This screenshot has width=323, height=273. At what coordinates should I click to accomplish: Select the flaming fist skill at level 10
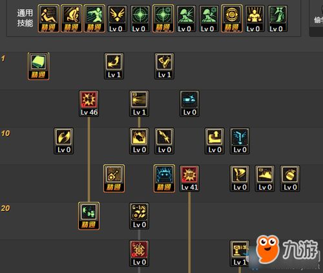click(x=139, y=141)
